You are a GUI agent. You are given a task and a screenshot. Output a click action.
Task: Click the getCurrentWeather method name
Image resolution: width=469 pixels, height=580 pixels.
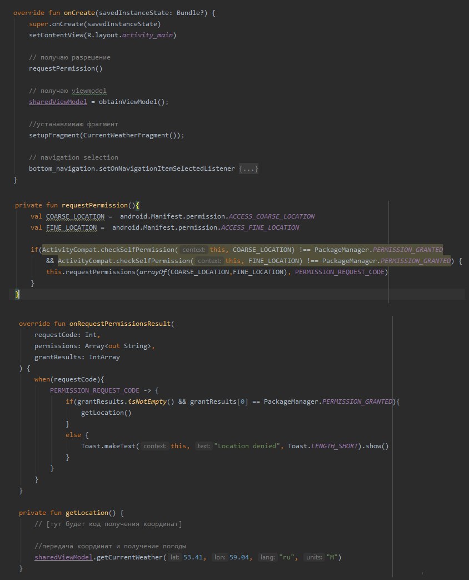click(129, 557)
